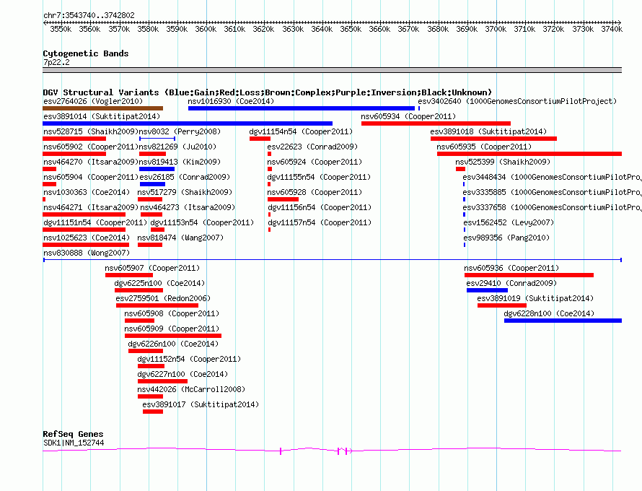The image size is (642, 491).
Task: Click the 3650k ruler position label
Action: 351,29
